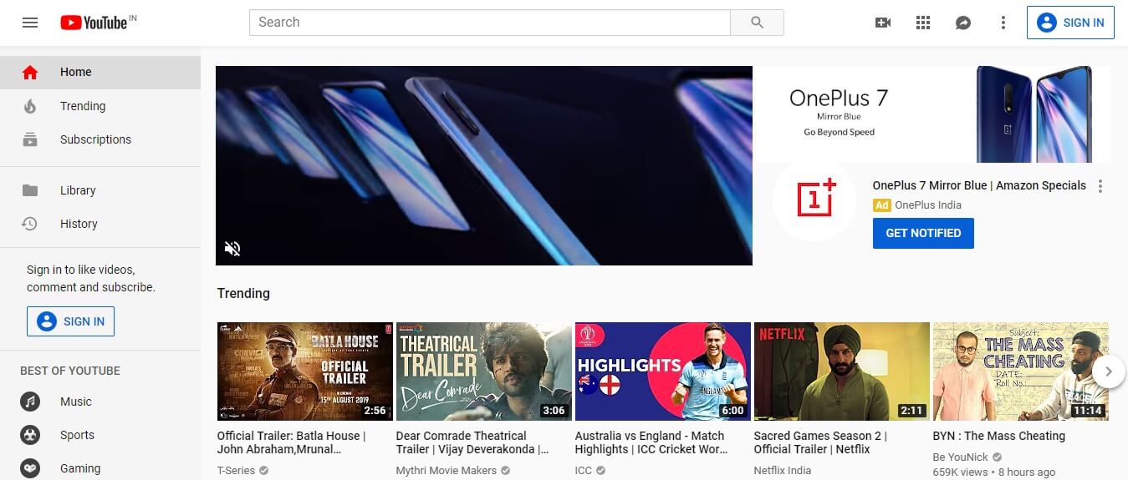Show next Trending videos with arrow

point(1109,371)
